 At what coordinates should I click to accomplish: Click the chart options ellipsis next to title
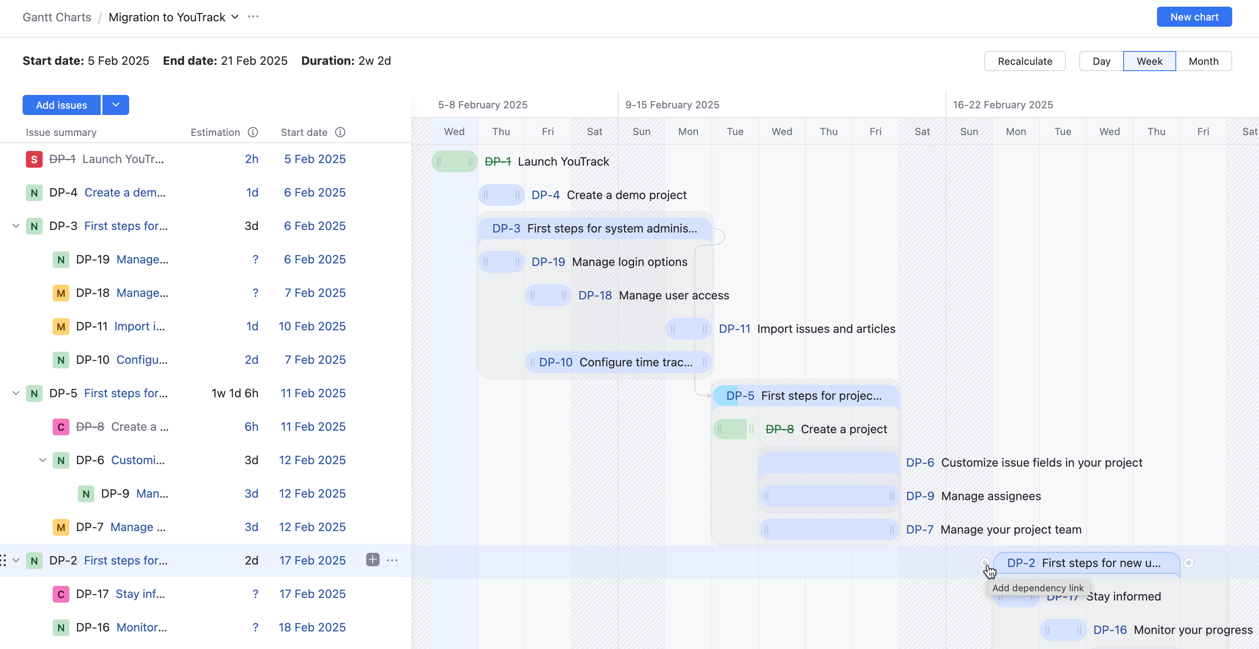(x=253, y=17)
